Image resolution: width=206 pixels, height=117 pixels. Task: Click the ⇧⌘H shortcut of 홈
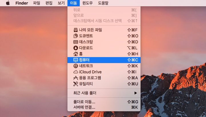(x=133, y=54)
